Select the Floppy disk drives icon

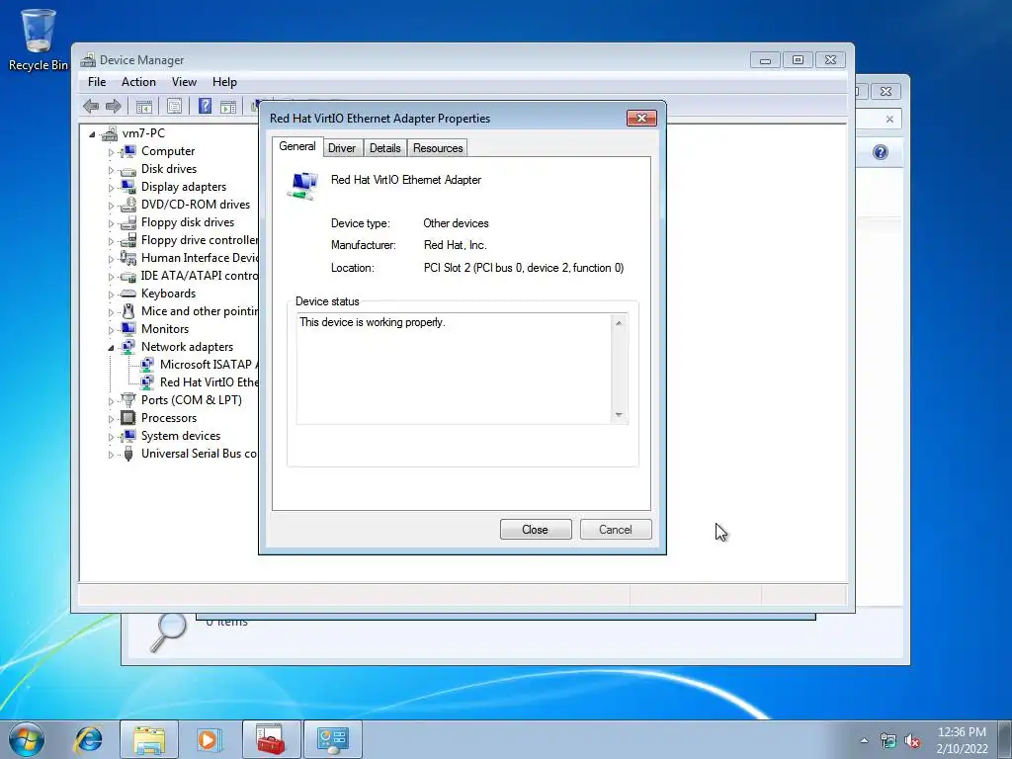pyautogui.click(x=129, y=222)
